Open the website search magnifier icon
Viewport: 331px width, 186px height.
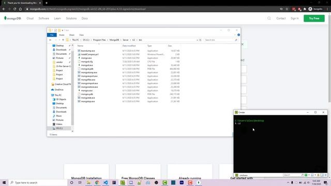pos(269,19)
